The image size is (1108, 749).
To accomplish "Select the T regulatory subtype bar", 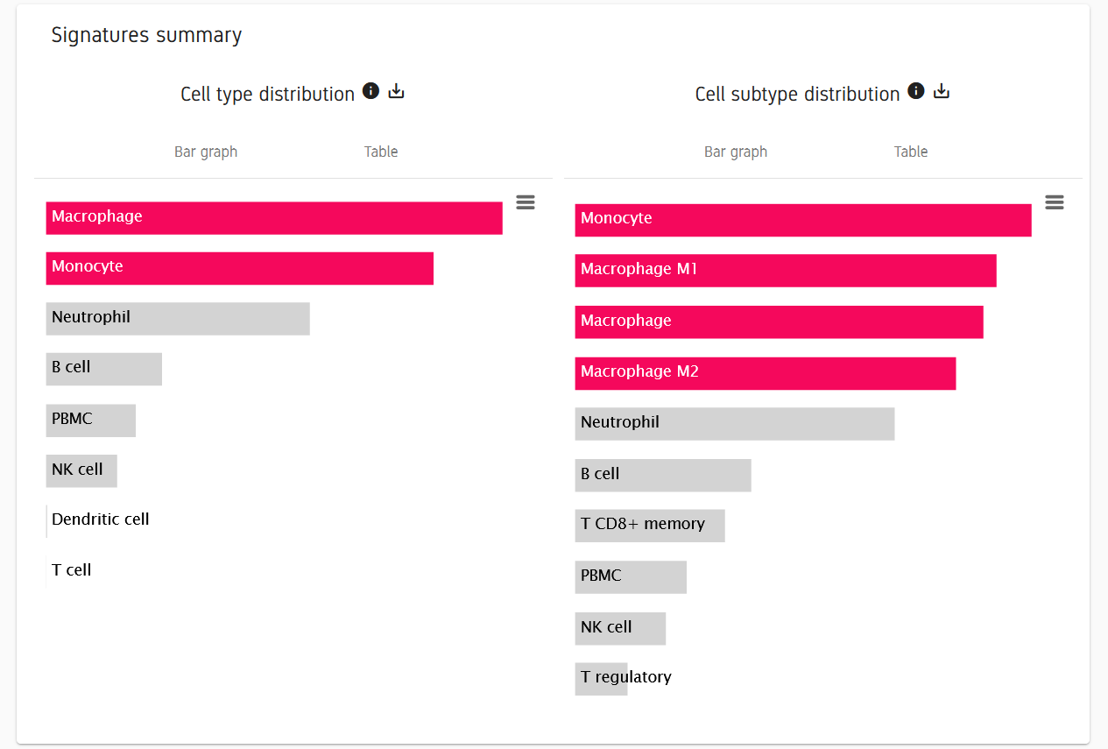I will point(602,679).
